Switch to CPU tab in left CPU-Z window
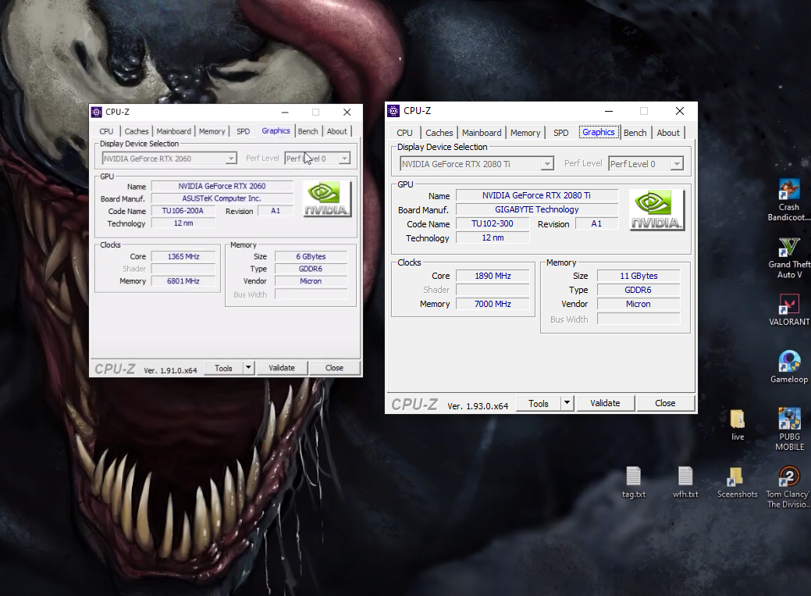Screen dimensions: 811x596 107,131
